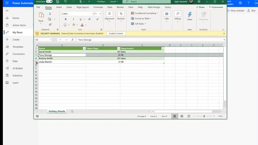Screen dimensions: 258x145
Task: Switch to the Insert ribbon tab
Action: pos(59,7)
